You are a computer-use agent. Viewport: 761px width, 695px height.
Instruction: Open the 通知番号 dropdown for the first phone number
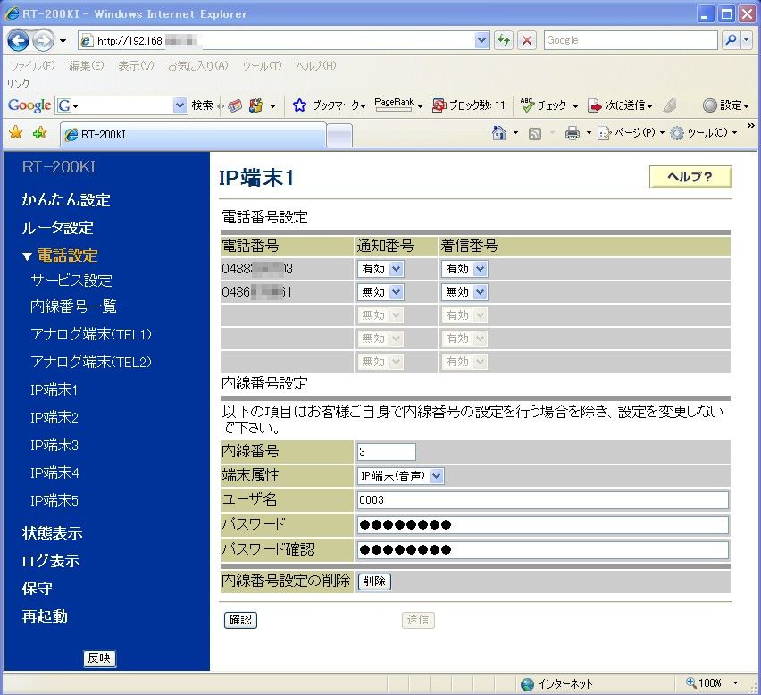point(380,268)
